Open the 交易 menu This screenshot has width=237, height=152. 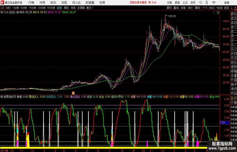102,2
